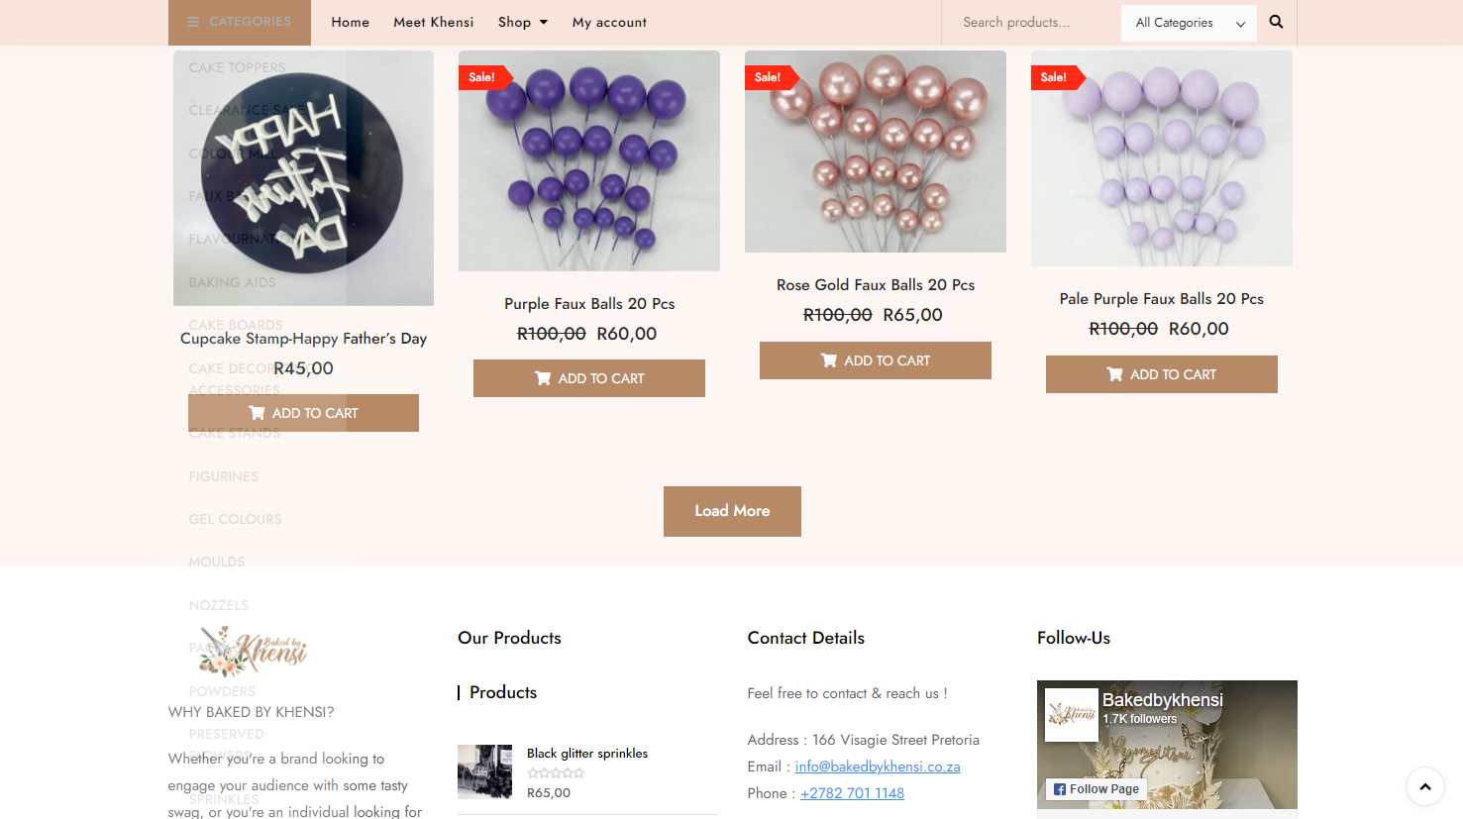Screen dimensions: 1463x819
Task: Expand the All Categories dropdown
Action: 1189,23
